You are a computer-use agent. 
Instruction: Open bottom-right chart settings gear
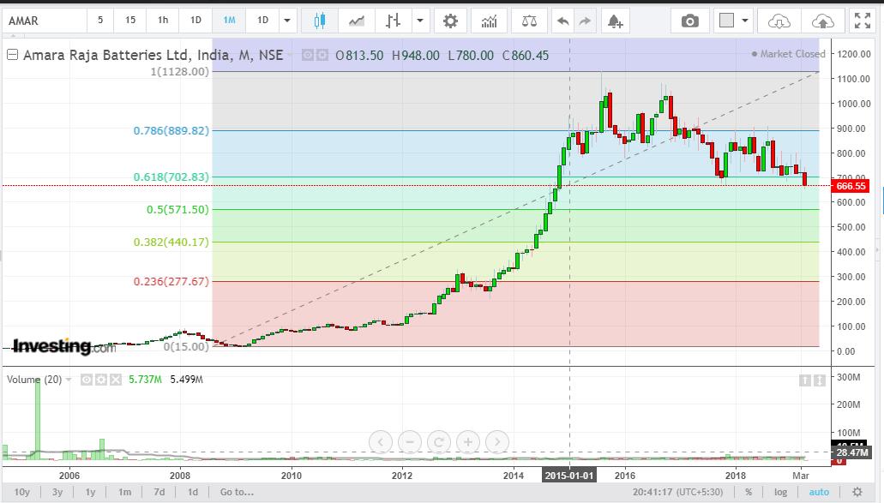pos(857,492)
